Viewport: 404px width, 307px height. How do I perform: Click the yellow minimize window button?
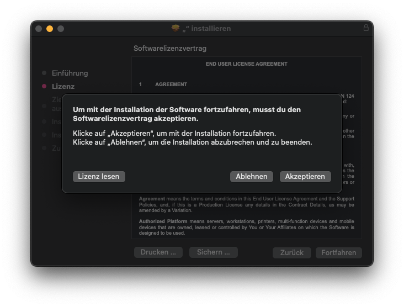click(x=50, y=29)
